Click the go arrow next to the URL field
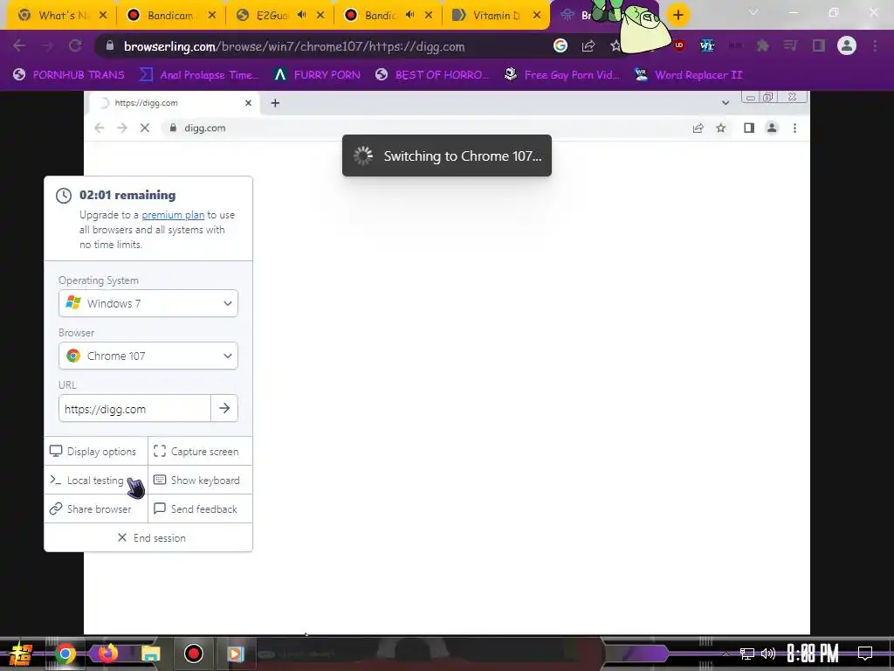The width and height of the screenshot is (894, 671). click(x=224, y=409)
